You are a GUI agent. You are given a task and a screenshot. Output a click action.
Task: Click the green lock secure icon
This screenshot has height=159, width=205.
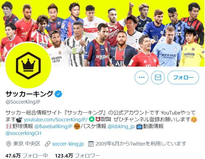(x=92, y=119)
